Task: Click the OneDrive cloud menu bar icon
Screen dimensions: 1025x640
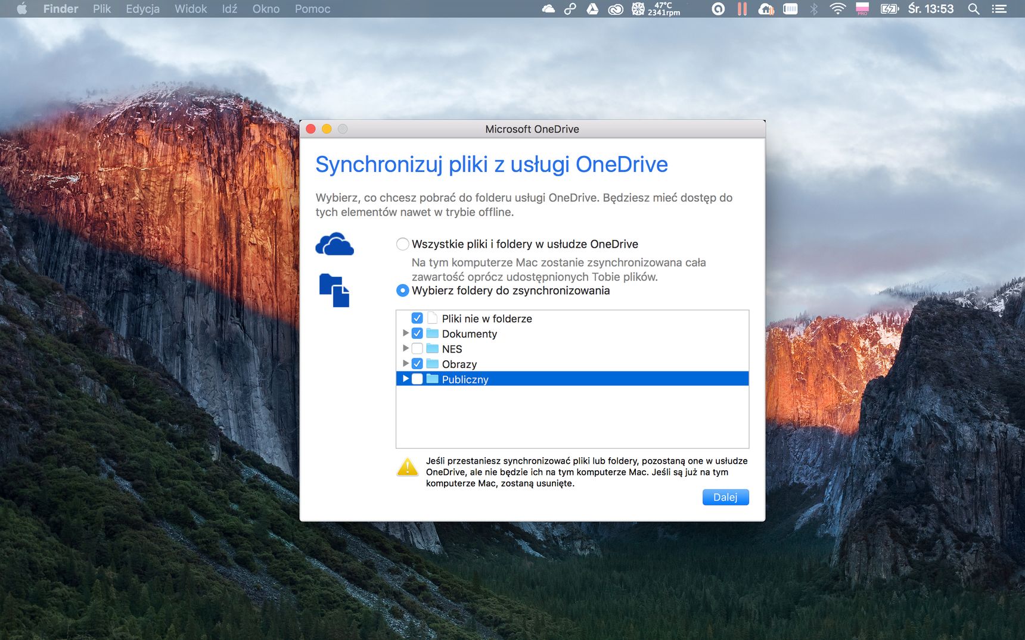Action: (x=548, y=9)
